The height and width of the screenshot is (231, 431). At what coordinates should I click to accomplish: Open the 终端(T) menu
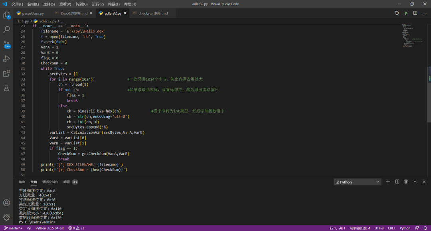coord(114,4)
